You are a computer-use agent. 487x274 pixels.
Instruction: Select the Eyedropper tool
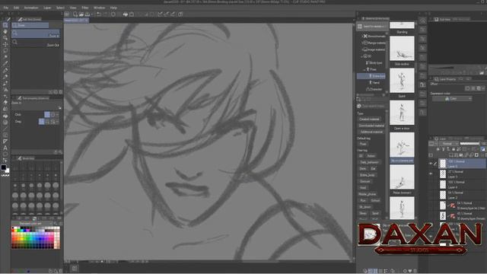click(x=5, y=64)
